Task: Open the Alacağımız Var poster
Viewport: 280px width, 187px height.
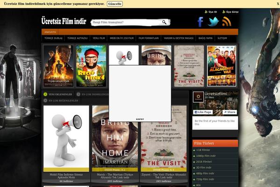Action: [x=222, y=66]
